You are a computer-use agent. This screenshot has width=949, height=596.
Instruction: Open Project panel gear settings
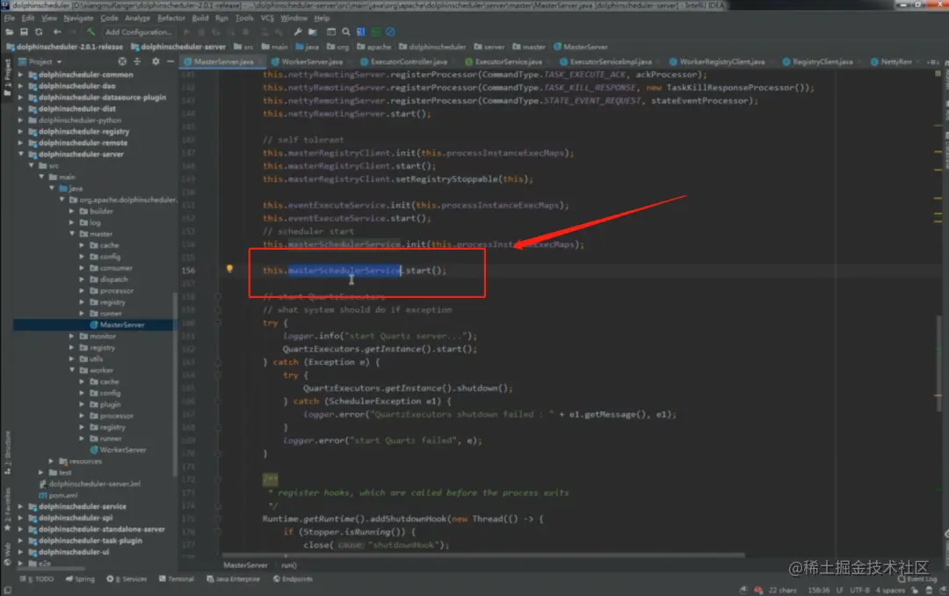156,62
